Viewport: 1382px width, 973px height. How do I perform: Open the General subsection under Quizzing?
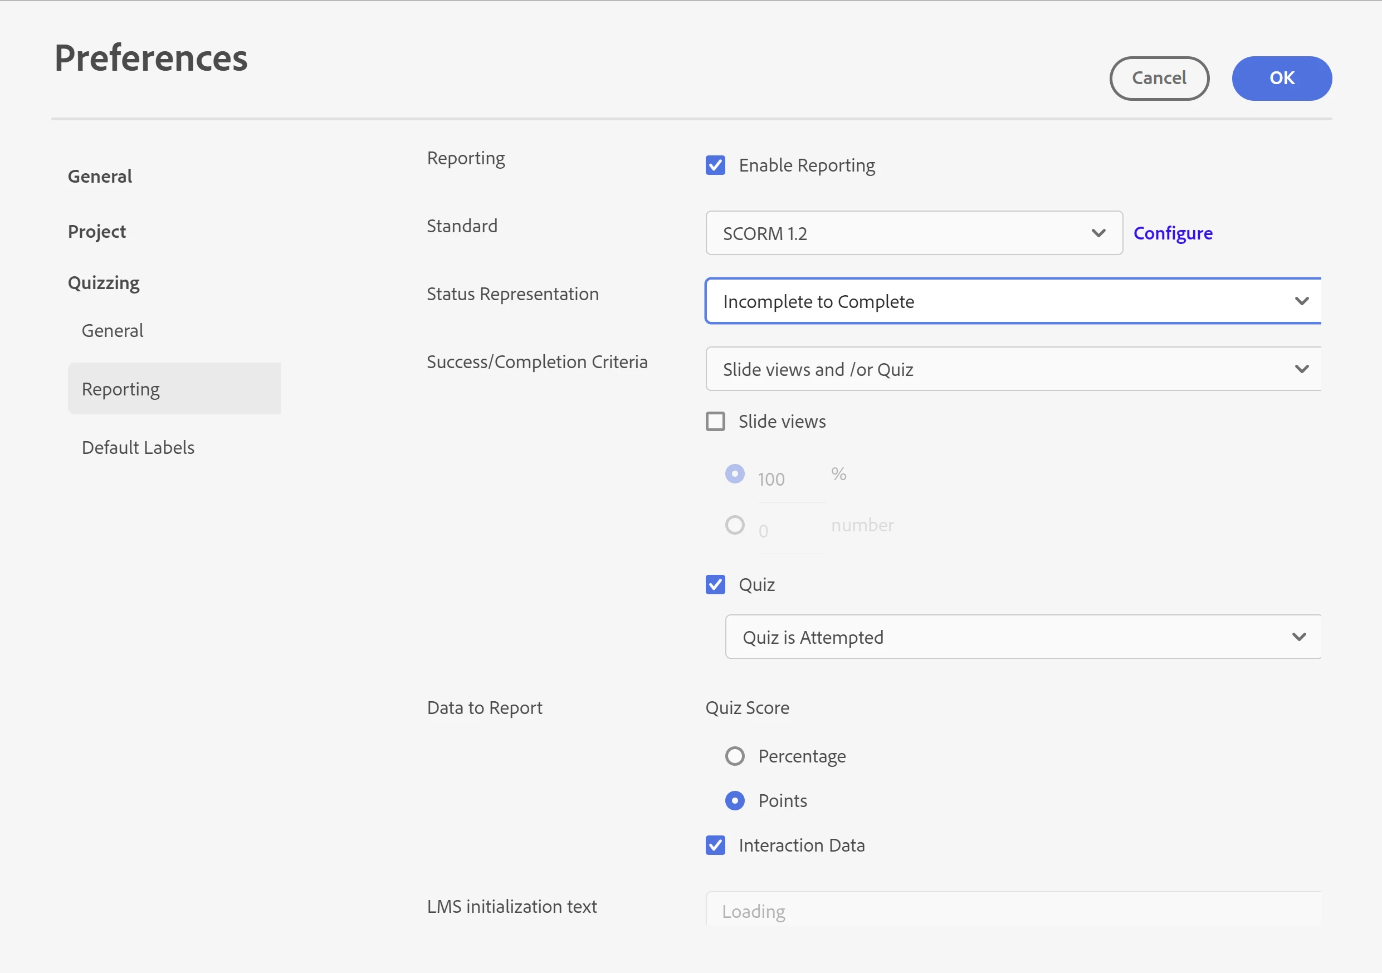(x=113, y=330)
